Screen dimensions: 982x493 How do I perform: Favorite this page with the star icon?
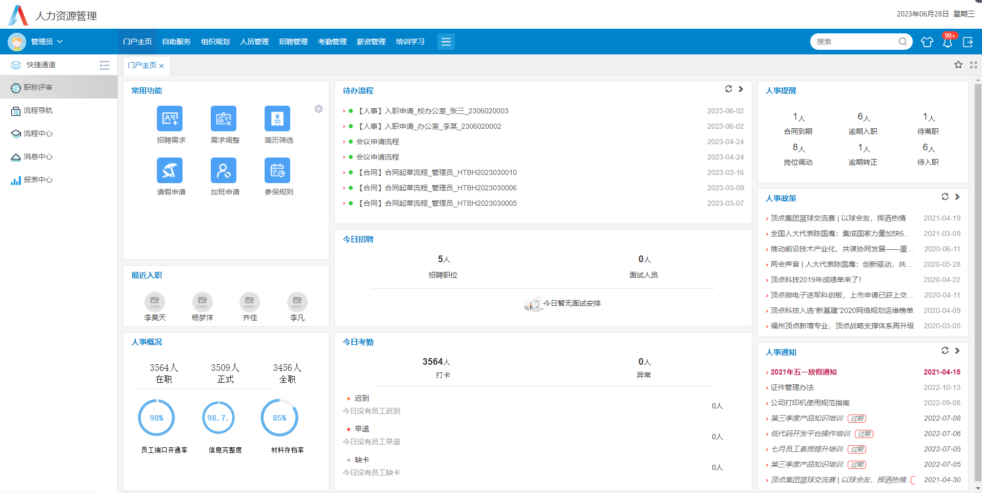958,65
